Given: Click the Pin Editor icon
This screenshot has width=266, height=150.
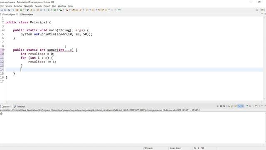Looking at the screenshot, I should [119, 10].
